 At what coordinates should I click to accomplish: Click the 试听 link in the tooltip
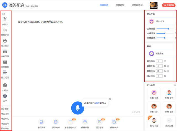[x=97, y=103]
